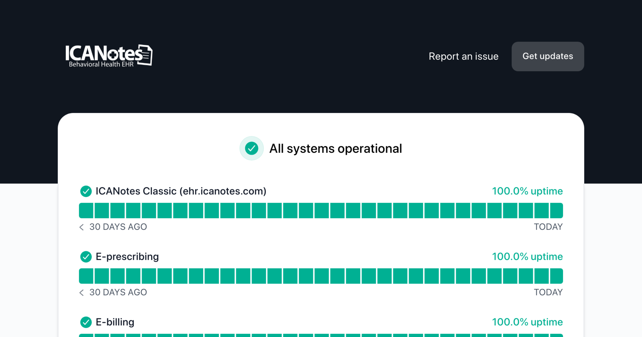Click 30 DAYS AGO label under ICANotes Classic
Image resolution: width=642 pixels, height=337 pixels.
pyautogui.click(x=118, y=227)
